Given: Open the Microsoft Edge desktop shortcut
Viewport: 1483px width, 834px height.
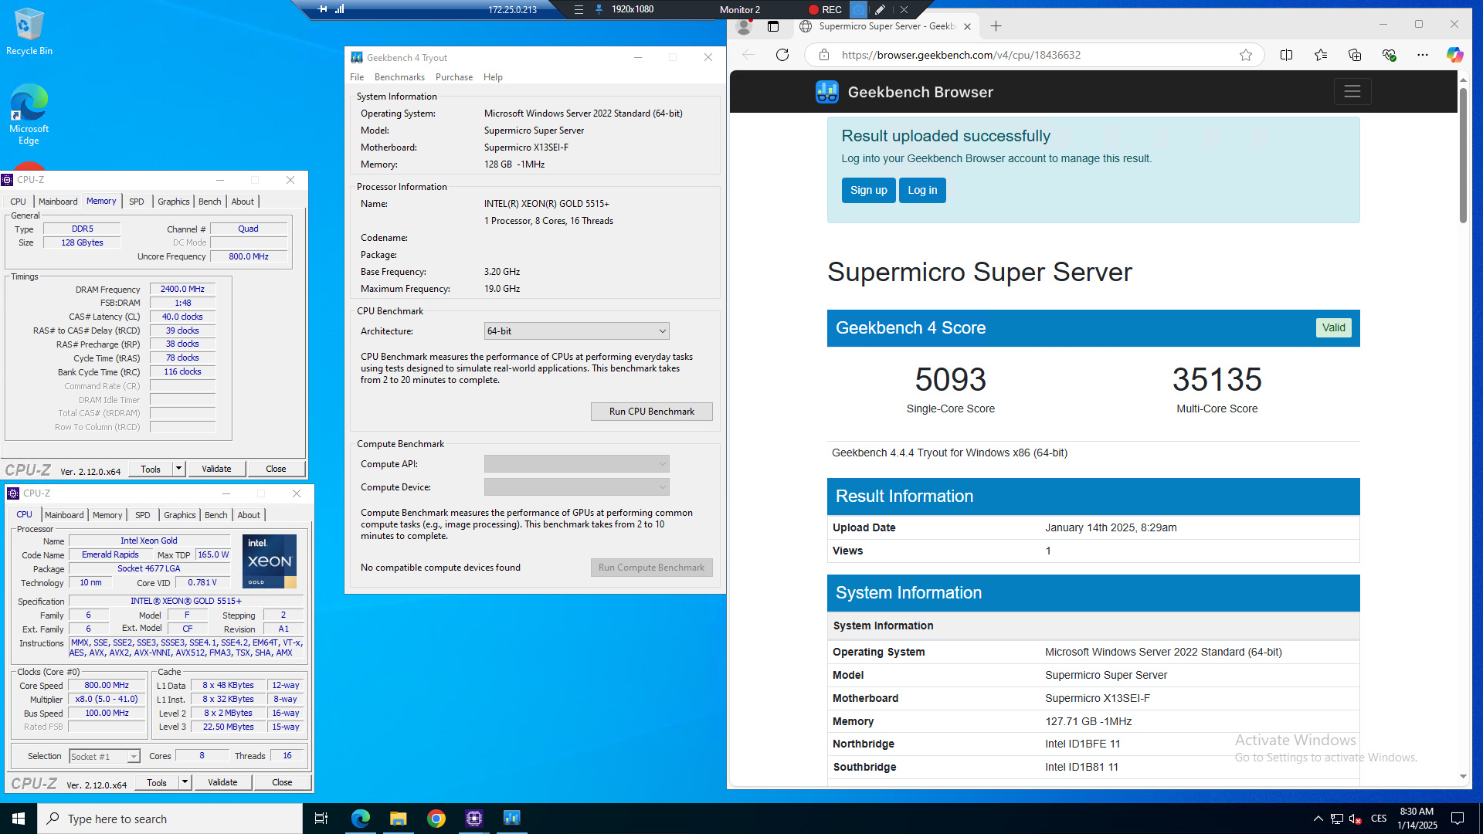Looking at the screenshot, I should point(29,114).
